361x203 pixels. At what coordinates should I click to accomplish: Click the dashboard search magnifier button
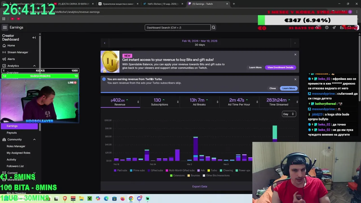(x=213, y=27)
